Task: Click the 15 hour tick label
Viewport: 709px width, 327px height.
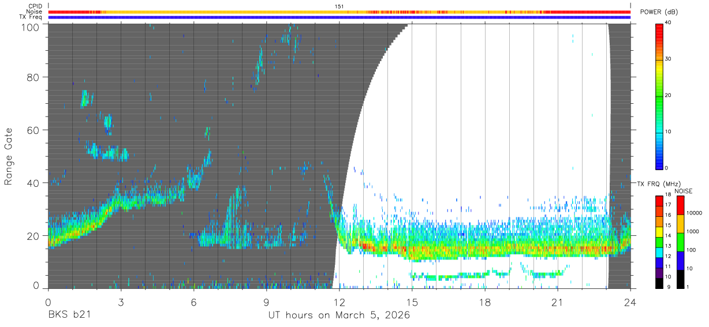Action: click(412, 301)
